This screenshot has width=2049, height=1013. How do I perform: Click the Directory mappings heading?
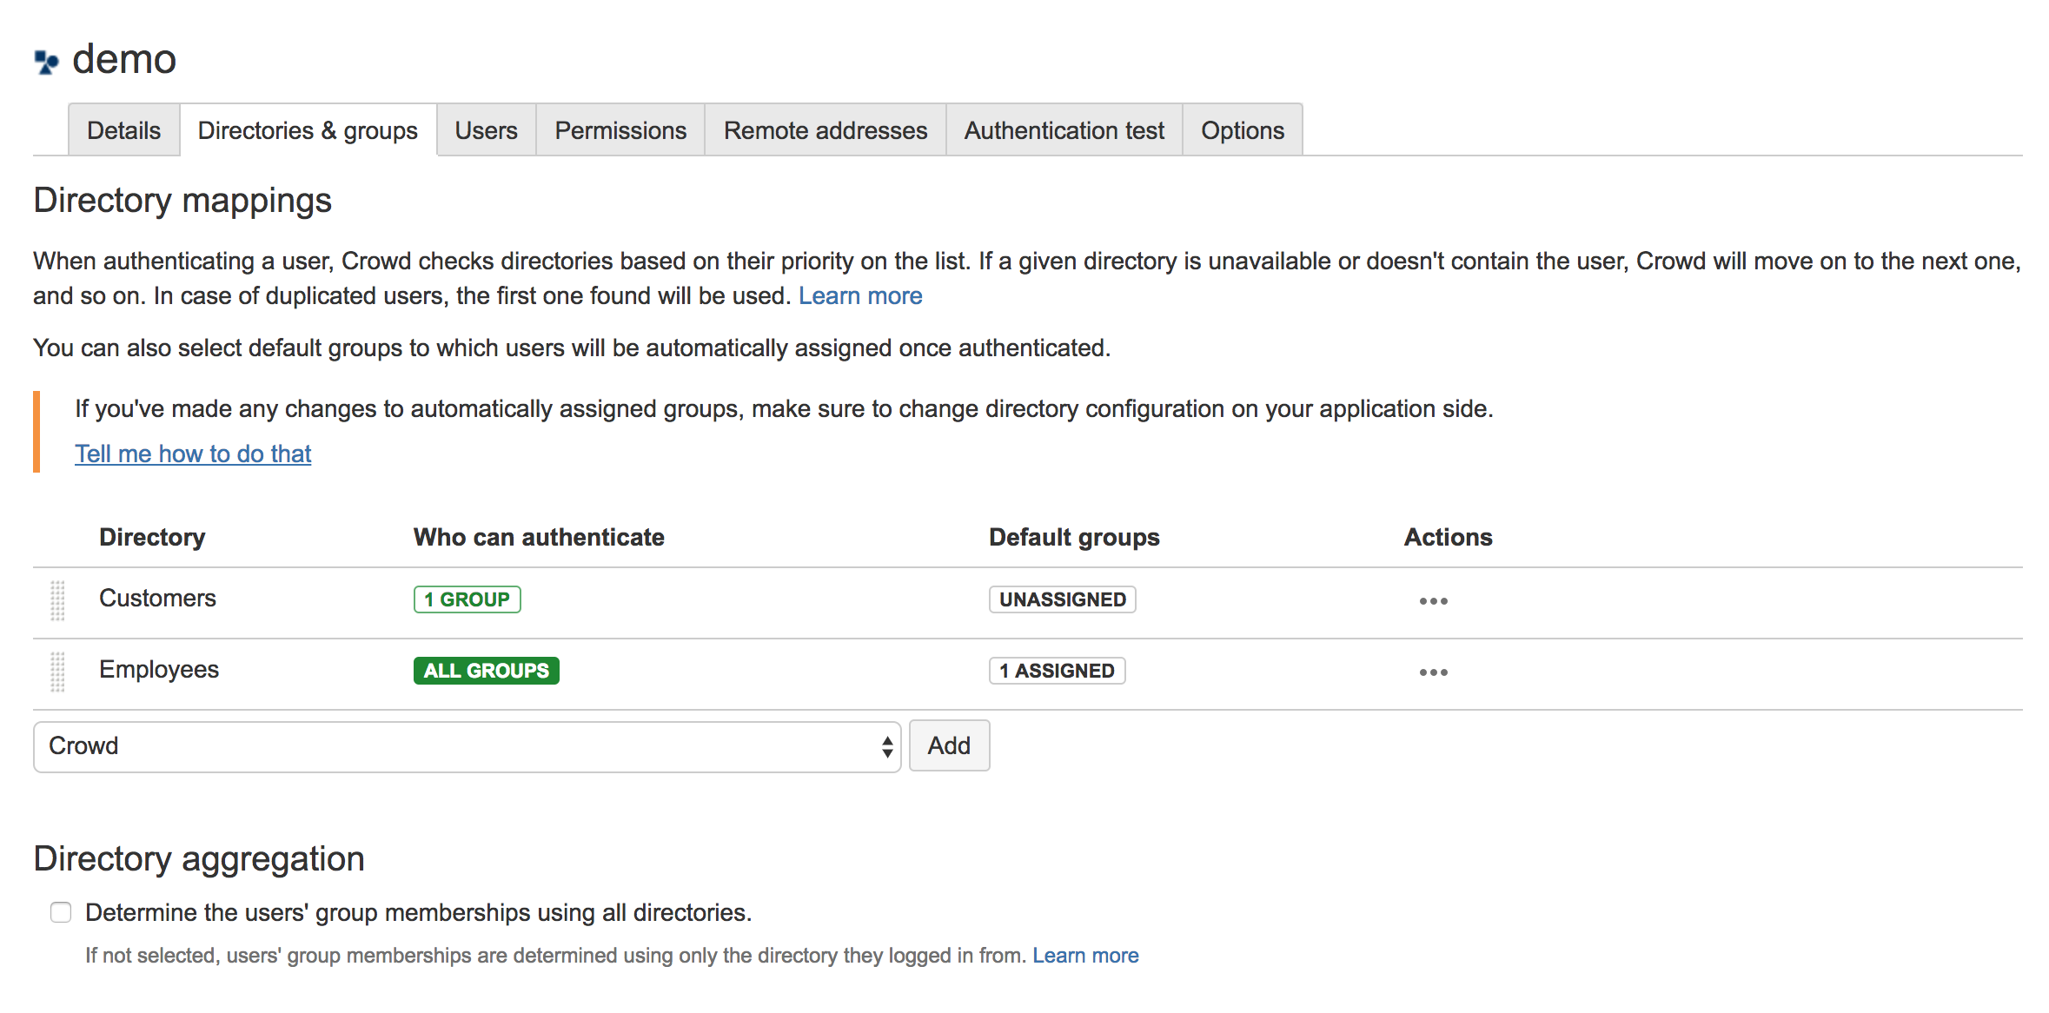pyautogui.click(x=182, y=201)
